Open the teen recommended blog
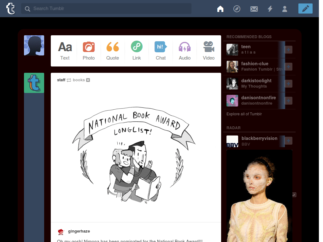Screen dimensions: 323x242 click(x=246, y=47)
